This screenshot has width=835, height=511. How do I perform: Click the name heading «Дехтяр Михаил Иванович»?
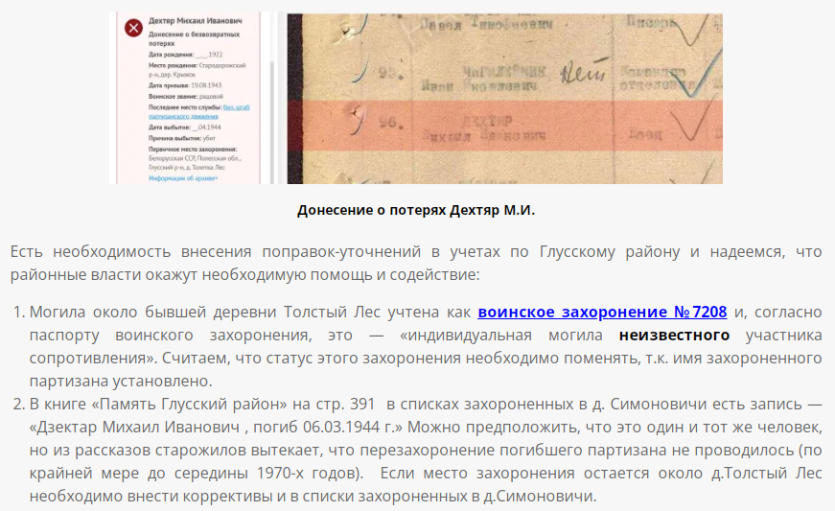click(x=196, y=20)
